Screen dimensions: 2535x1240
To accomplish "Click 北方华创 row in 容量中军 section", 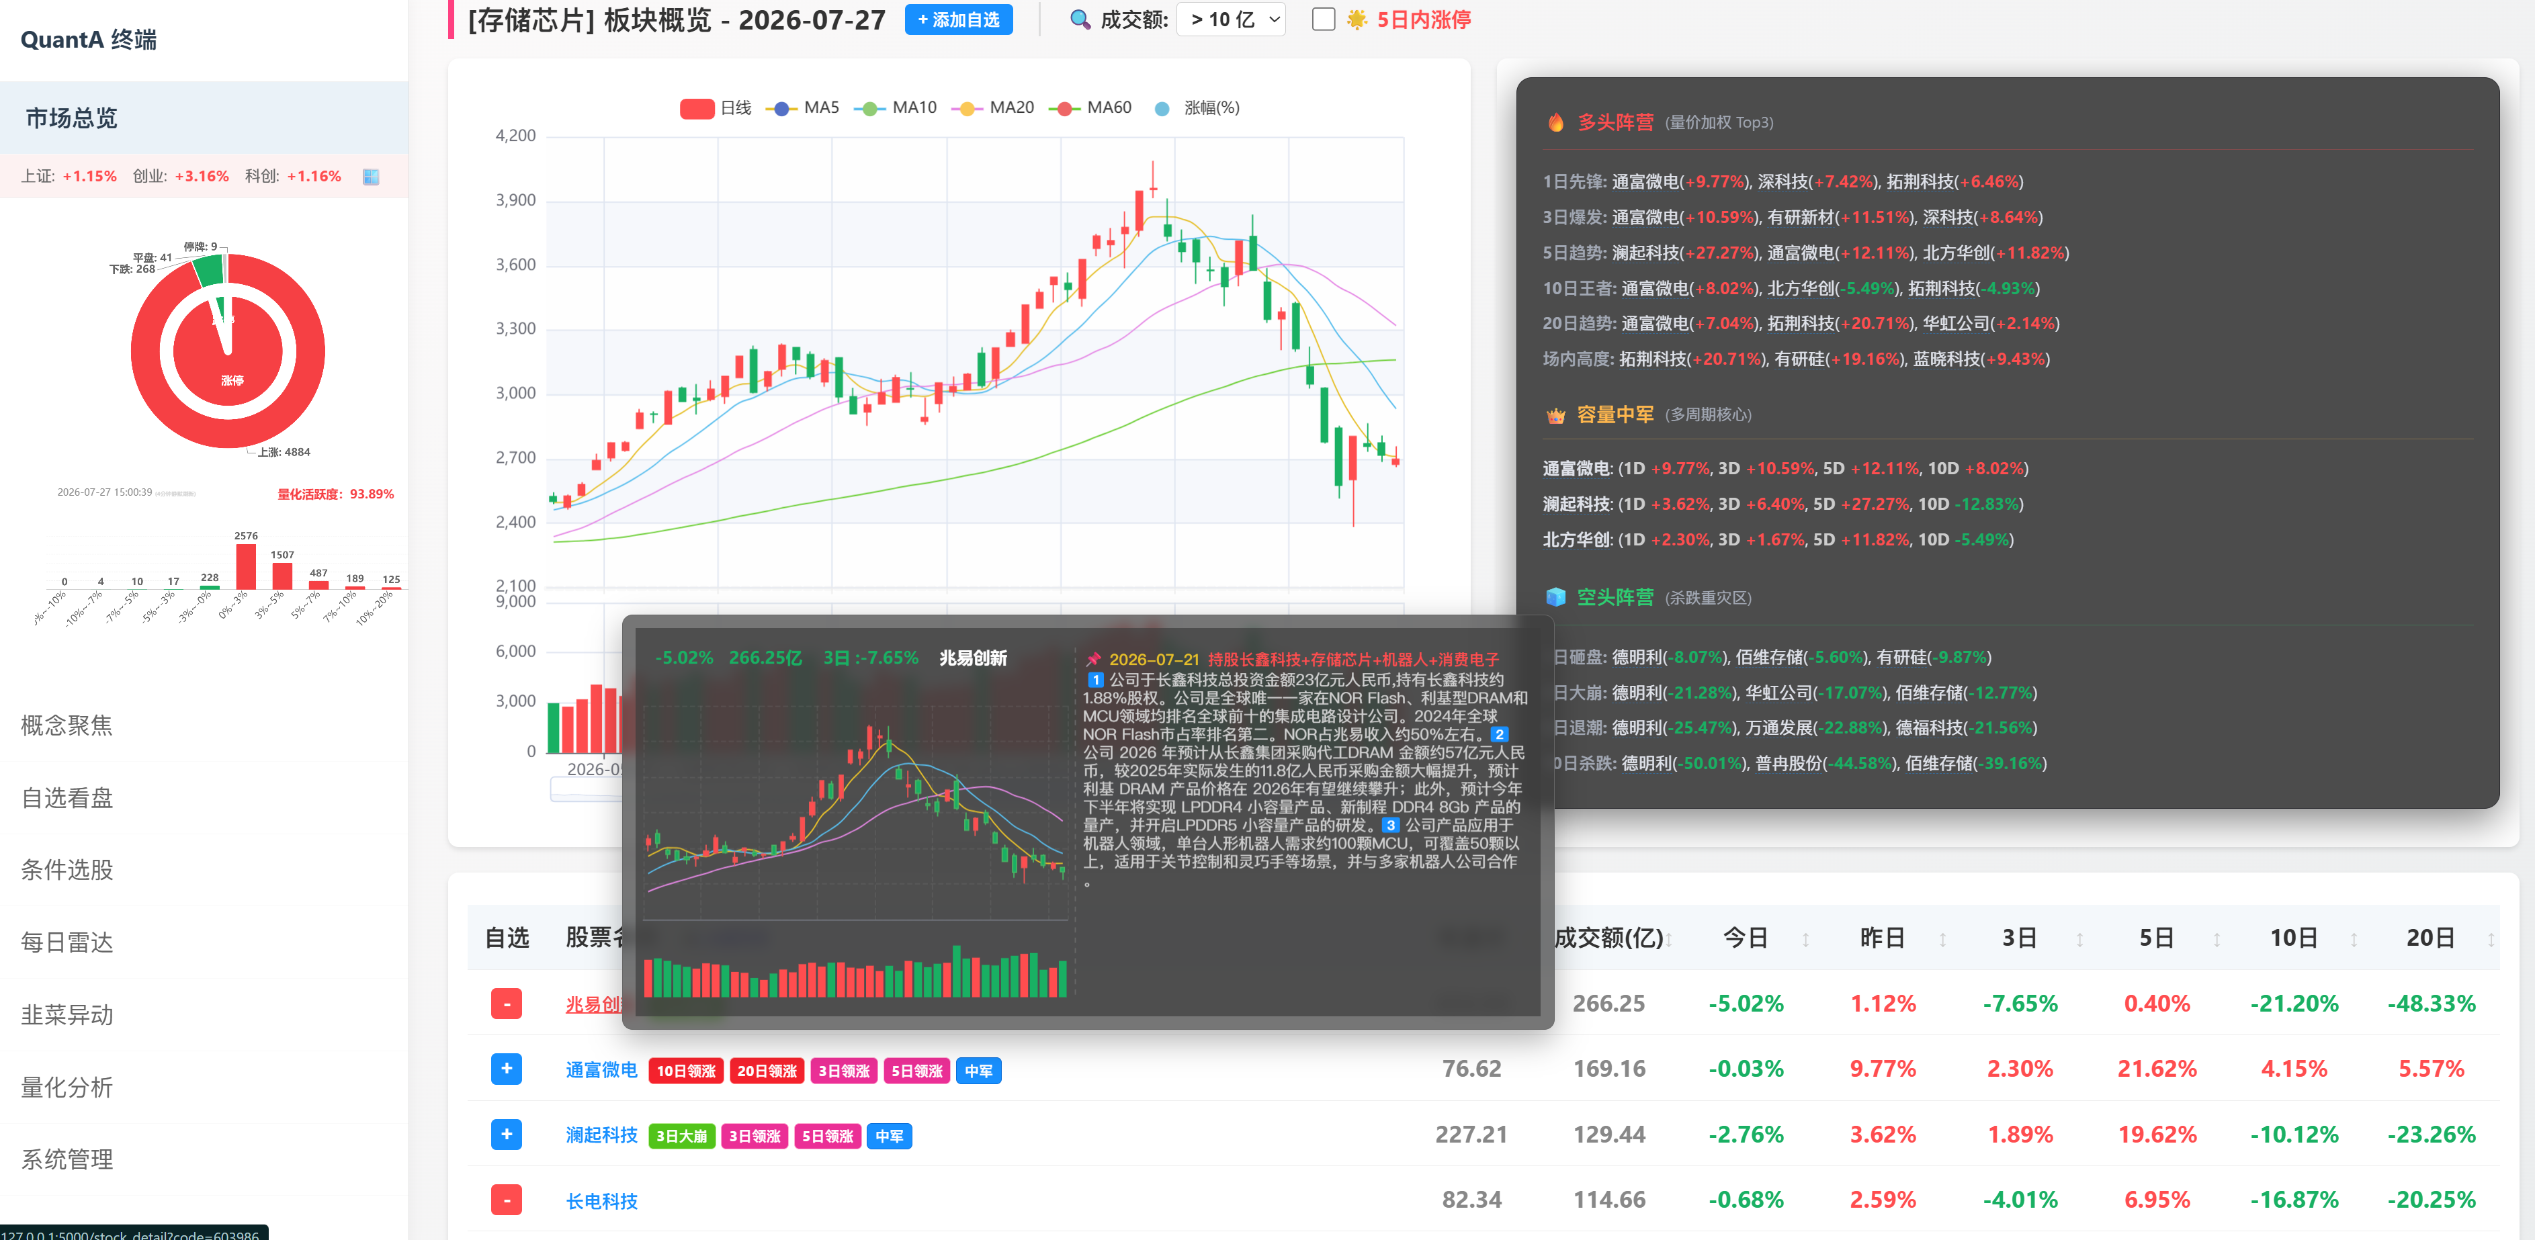I will [1778, 539].
